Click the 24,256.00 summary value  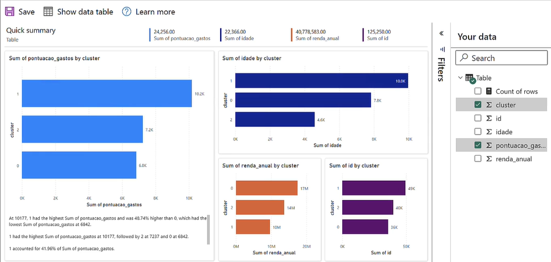[164, 32]
